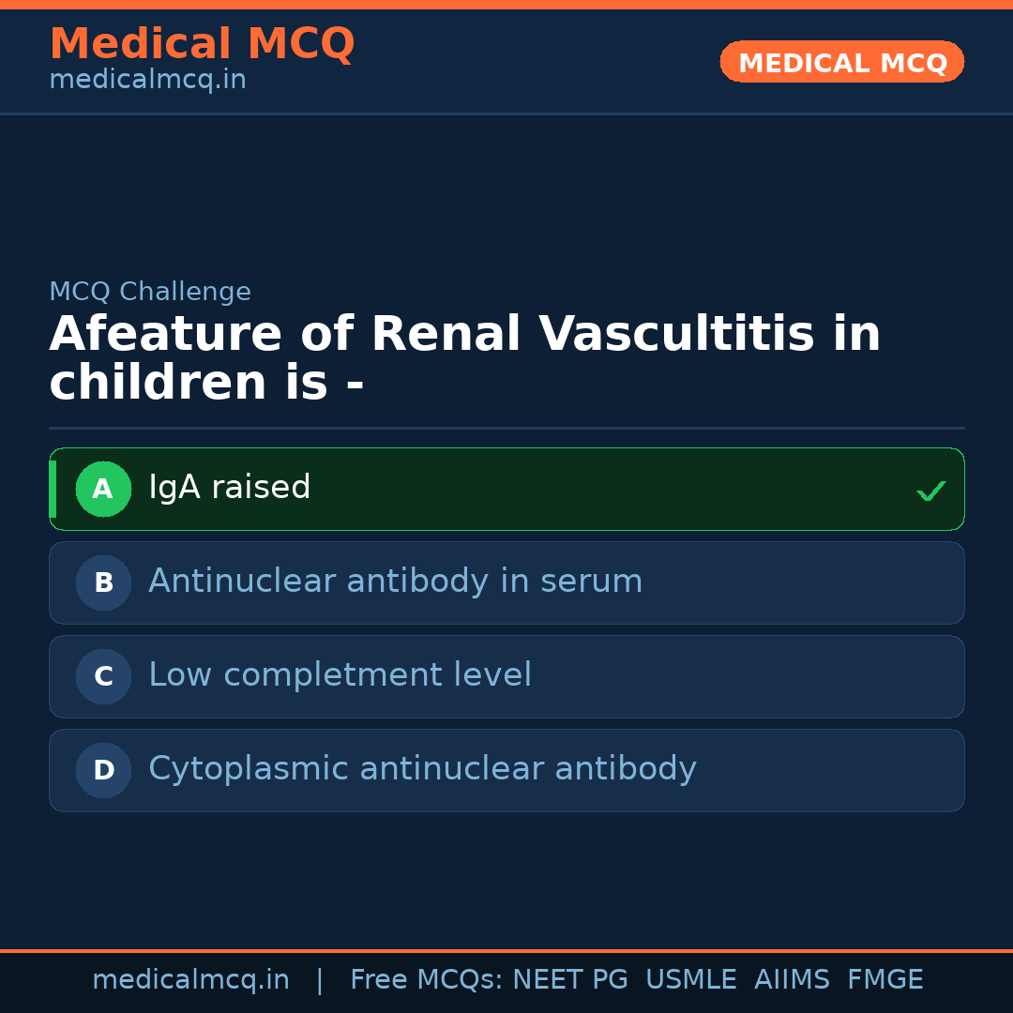Select 'Cytoplasmic antinuclear antibody' answer text
This screenshot has width=1013, height=1013.
pyautogui.click(x=422, y=769)
